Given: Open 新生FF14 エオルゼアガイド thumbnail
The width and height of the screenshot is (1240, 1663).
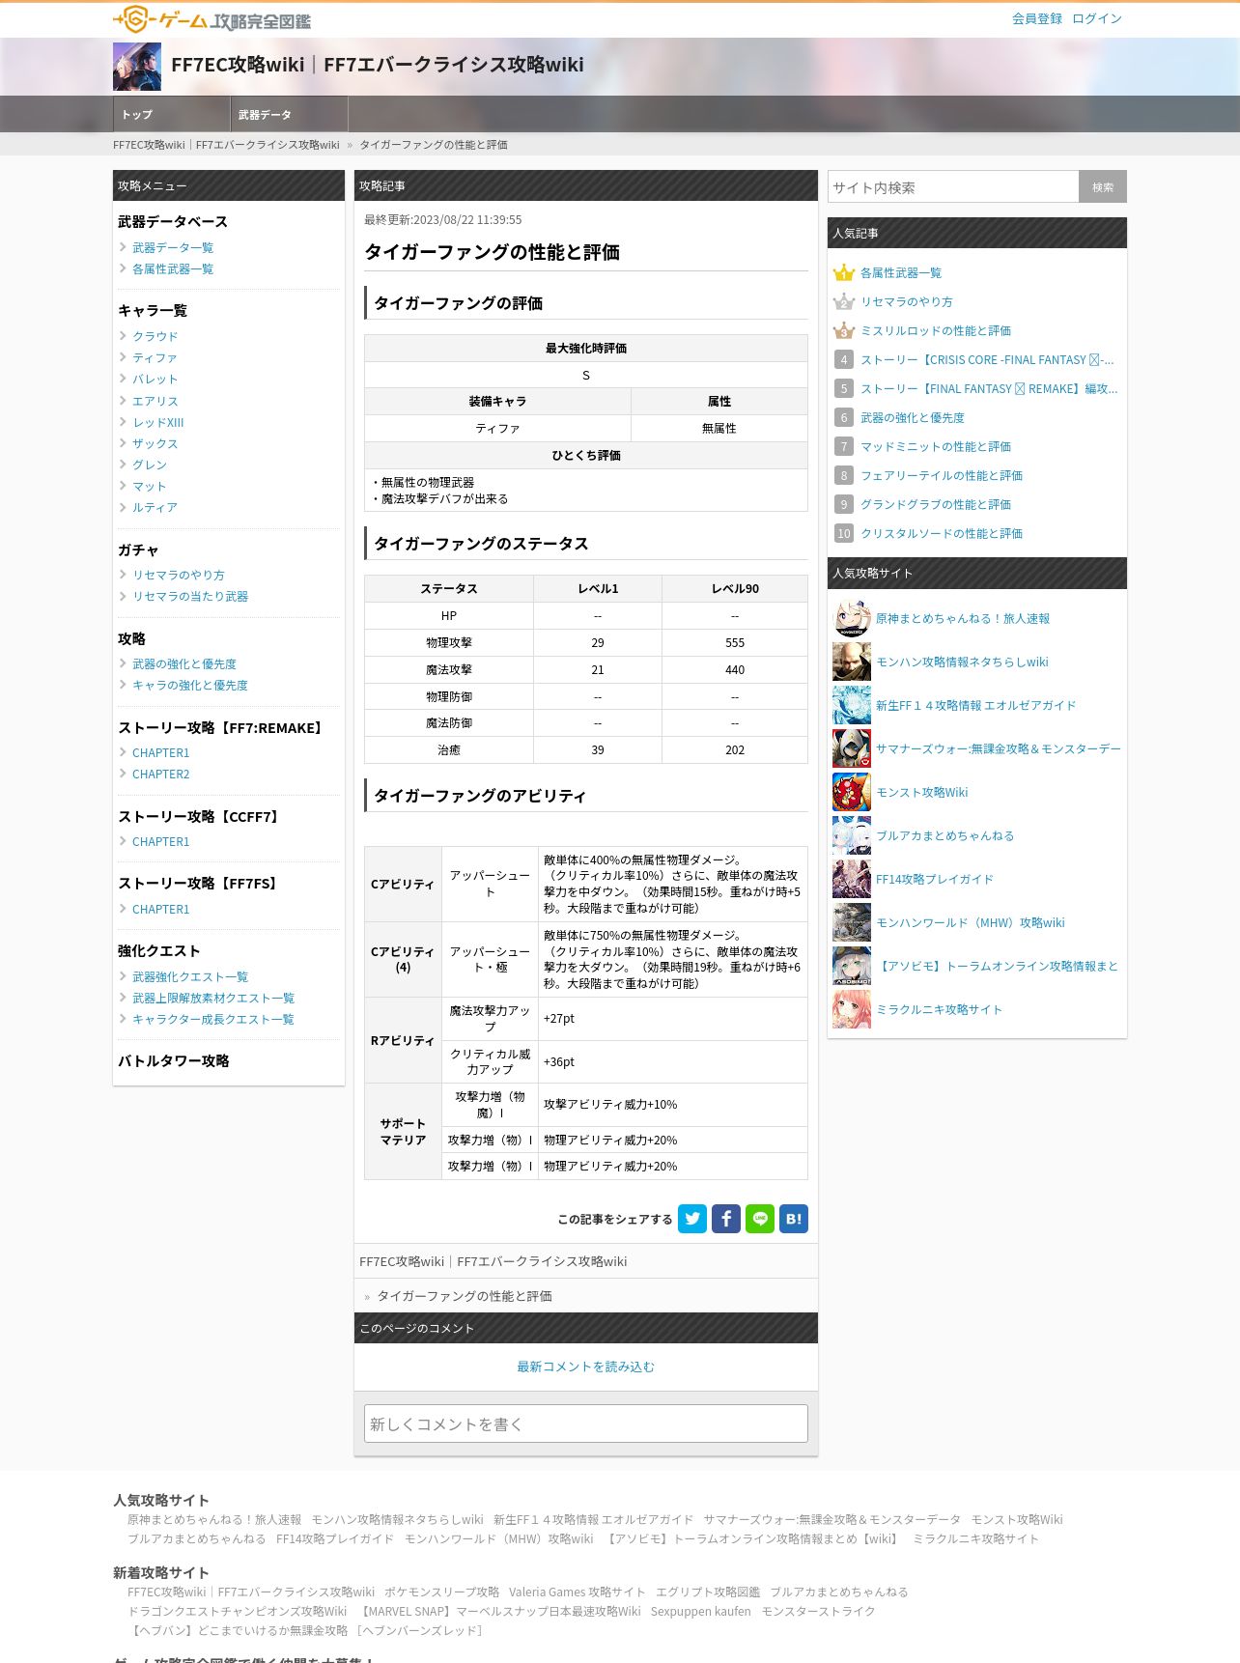Looking at the screenshot, I should tap(852, 705).
